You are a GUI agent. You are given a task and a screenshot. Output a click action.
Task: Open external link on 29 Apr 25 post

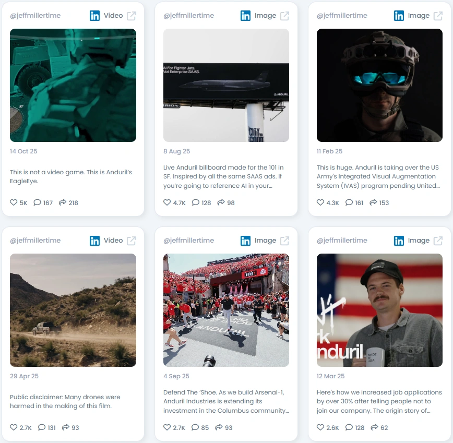pos(132,241)
